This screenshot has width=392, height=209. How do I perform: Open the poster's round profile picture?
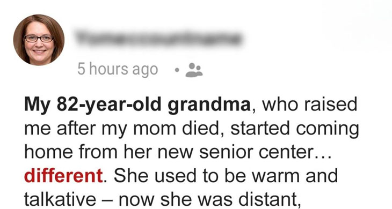[x=39, y=40]
